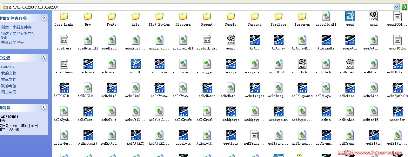This screenshot has height=157, width=408.
Task: Select the acetlodr arx file
Action: point(231,138)
